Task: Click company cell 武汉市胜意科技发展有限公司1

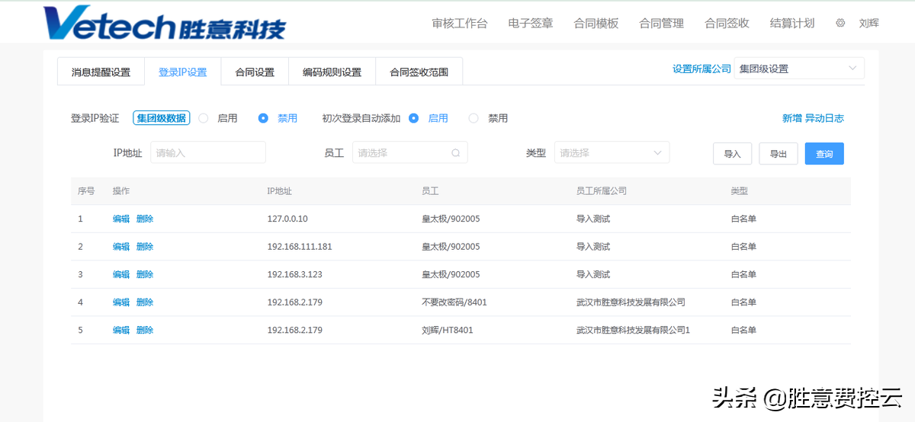Action: (x=633, y=331)
